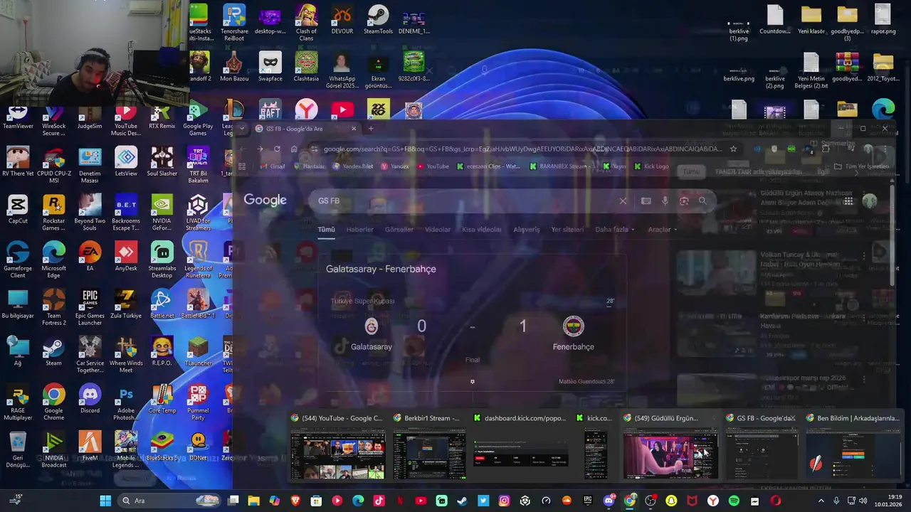Clear the GS FB search box
The width and height of the screenshot is (911, 512).
pos(623,201)
